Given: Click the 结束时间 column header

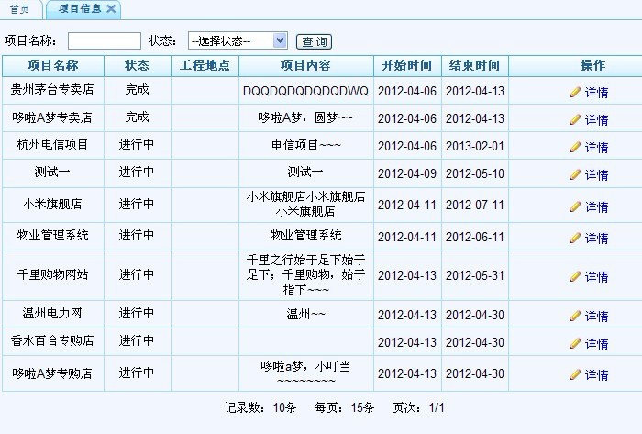Looking at the screenshot, I should (x=474, y=66).
